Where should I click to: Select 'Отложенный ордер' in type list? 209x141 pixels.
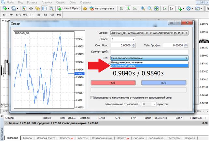pyautogui.click(x=123, y=66)
